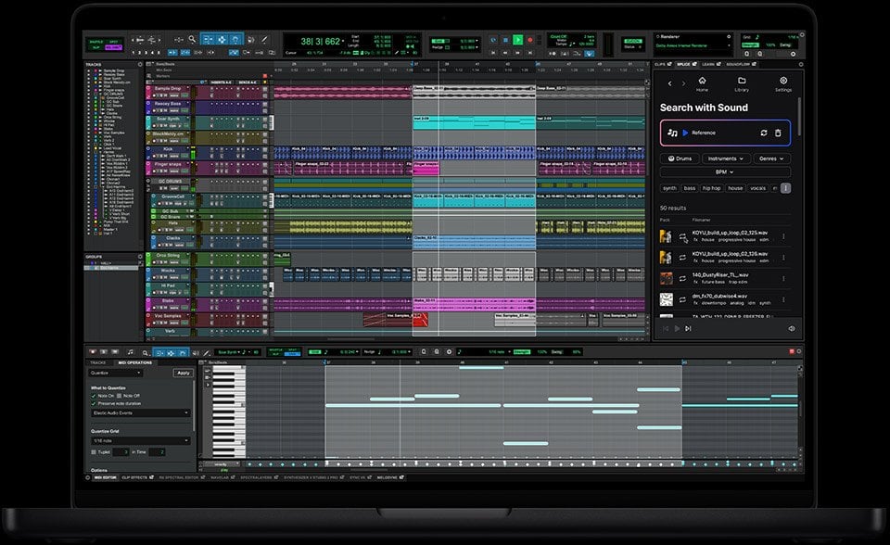890x545 pixels.
Task: Click the green Play transport button
Action: pyautogui.click(x=517, y=40)
